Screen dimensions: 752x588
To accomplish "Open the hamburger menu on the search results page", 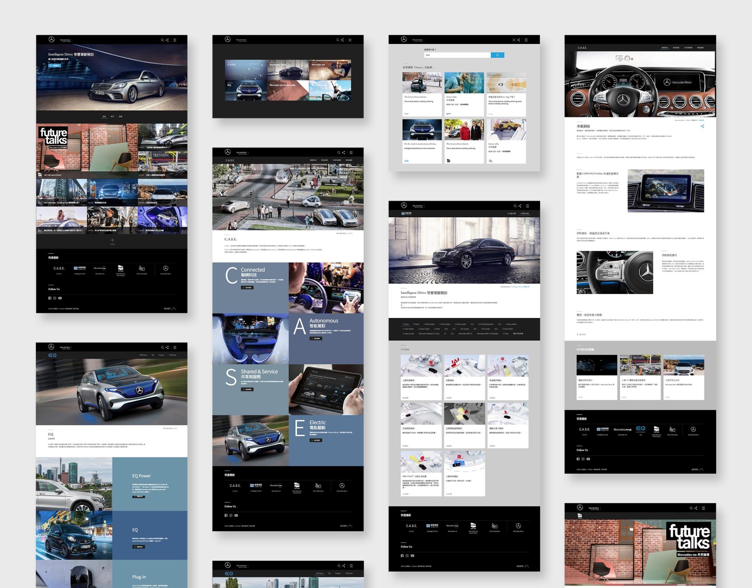I will tap(526, 40).
